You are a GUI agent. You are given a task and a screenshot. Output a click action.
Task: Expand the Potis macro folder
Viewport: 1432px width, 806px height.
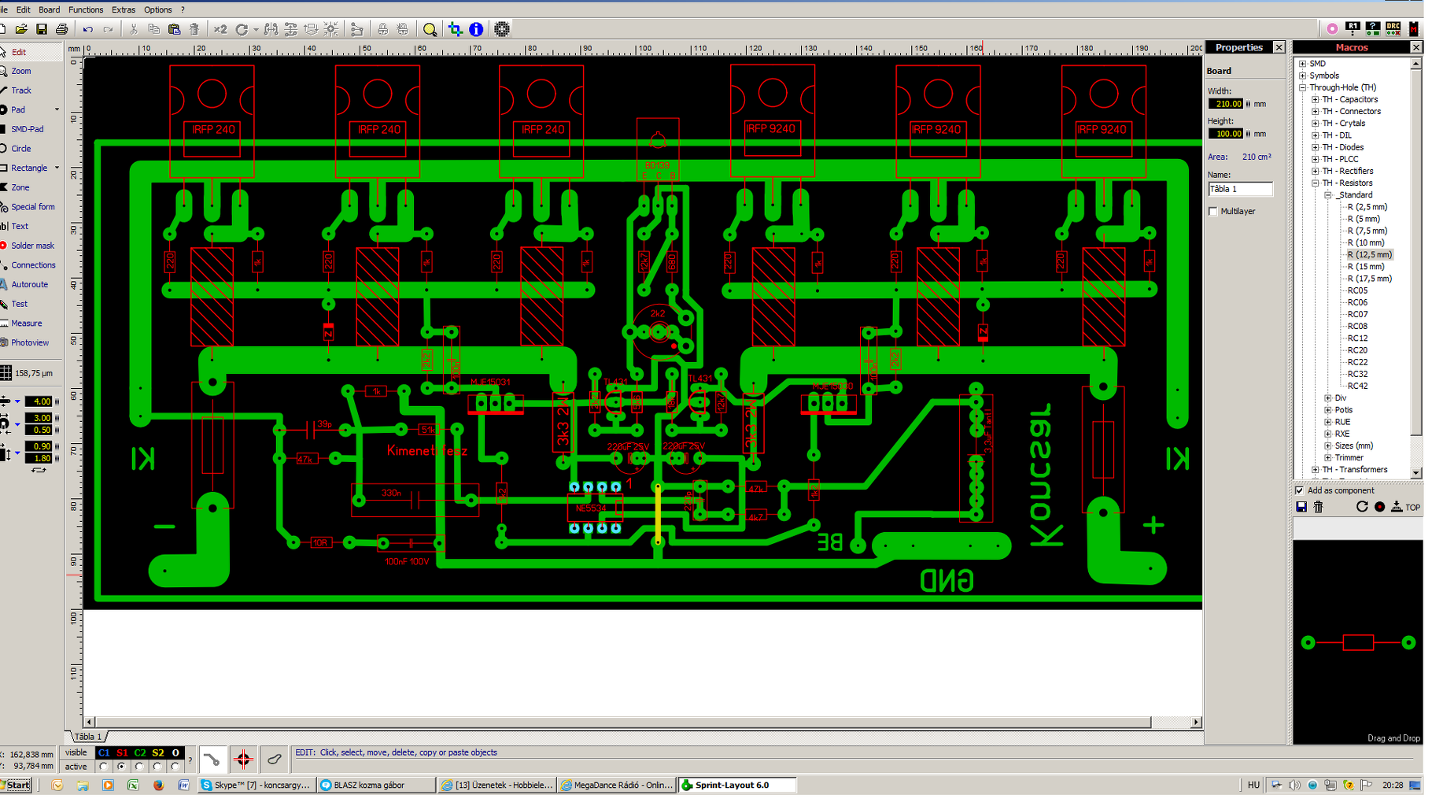(1328, 411)
